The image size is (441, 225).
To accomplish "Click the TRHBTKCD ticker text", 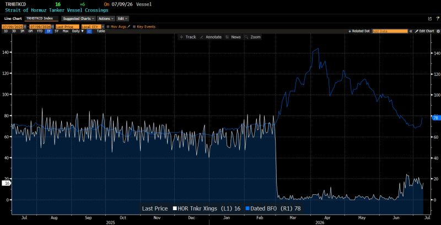I will 15,4.
